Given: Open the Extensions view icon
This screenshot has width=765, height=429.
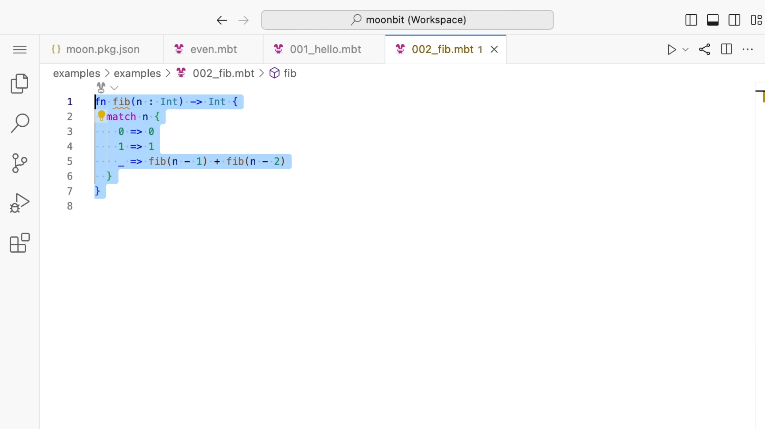Looking at the screenshot, I should (19, 243).
